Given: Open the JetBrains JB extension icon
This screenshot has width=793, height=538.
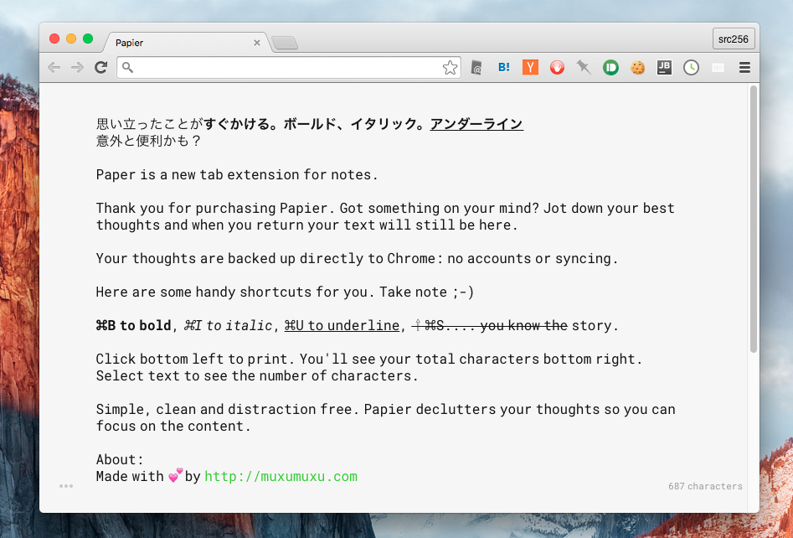Looking at the screenshot, I should (x=664, y=67).
